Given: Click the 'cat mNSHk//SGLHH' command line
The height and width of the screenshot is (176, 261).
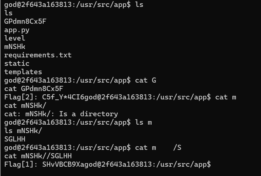Looking at the screenshot, I should tap(38, 156).
